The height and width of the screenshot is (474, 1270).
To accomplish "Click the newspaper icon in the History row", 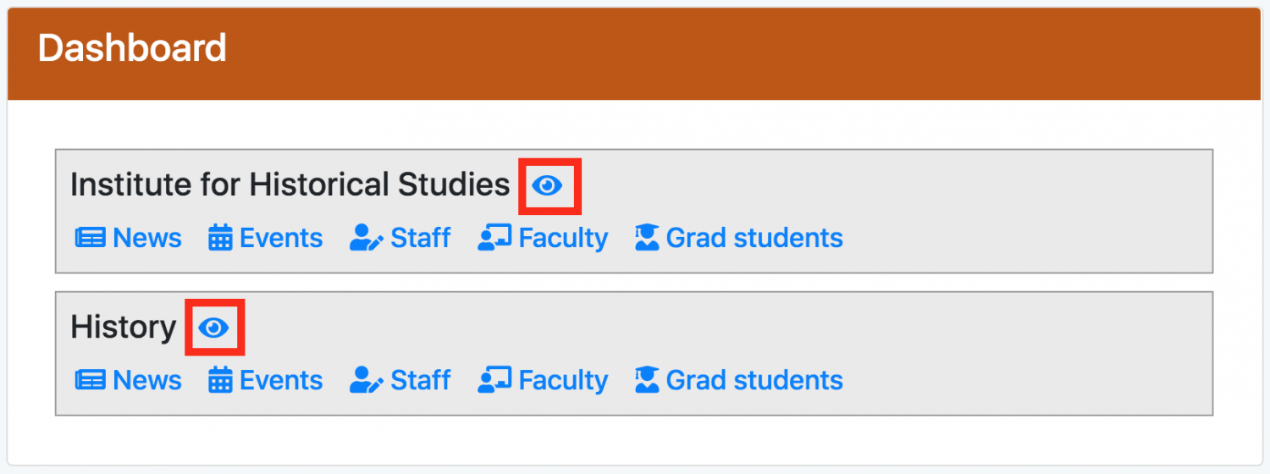I will tap(90, 380).
